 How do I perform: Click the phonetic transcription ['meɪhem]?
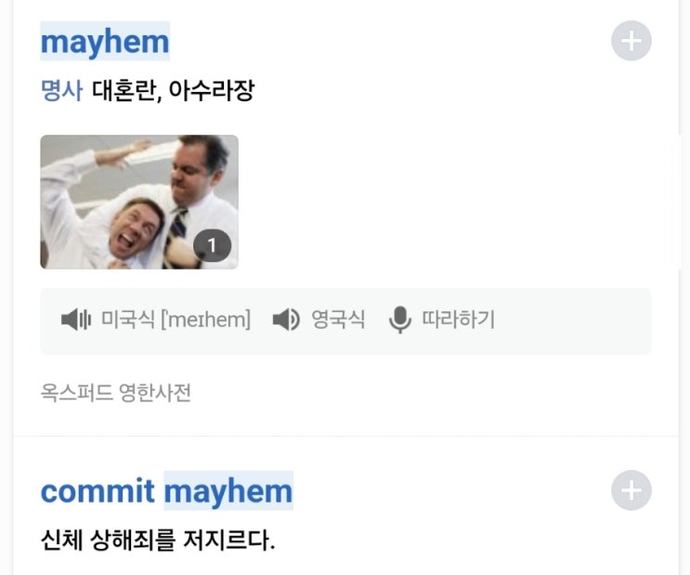(205, 320)
